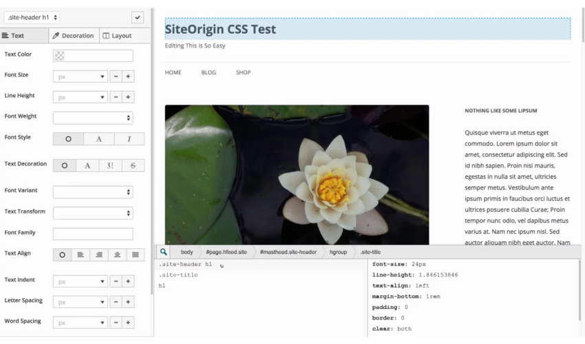Open the Font Weight dropdown
585x344 pixels.
[93, 118]
